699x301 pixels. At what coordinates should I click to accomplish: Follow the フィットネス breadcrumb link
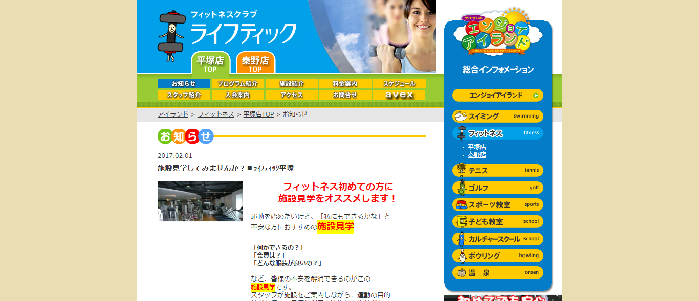216,114
